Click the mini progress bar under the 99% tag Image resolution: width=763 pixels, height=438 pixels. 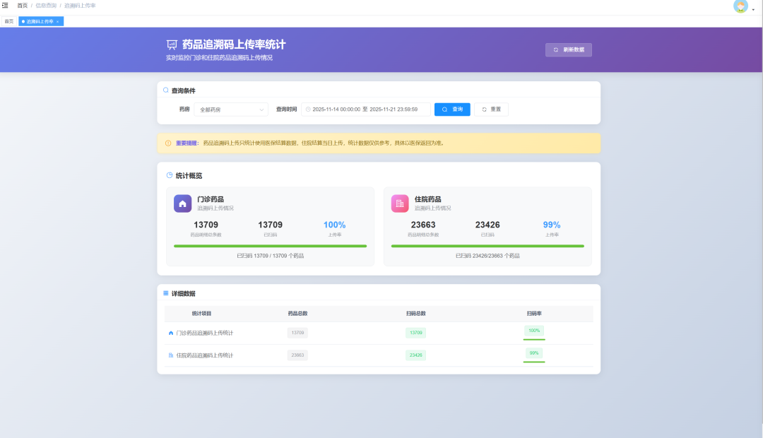coord(534,362)
